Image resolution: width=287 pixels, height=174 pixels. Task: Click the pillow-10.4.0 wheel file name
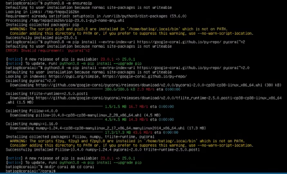point(89,115)
